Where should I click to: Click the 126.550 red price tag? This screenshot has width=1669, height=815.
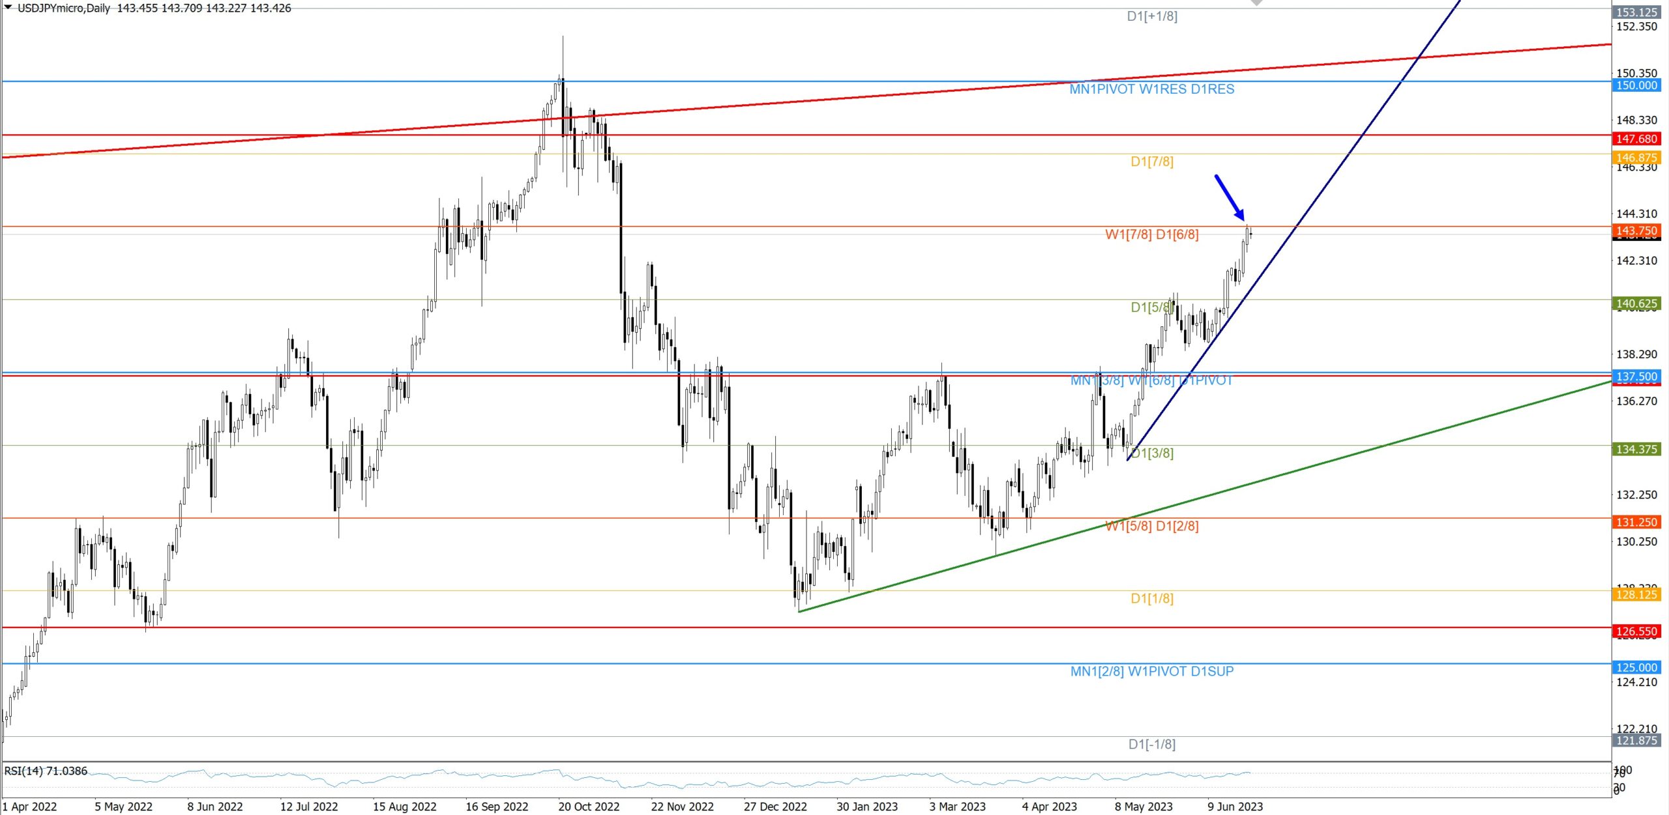[x=1636, y=631]
